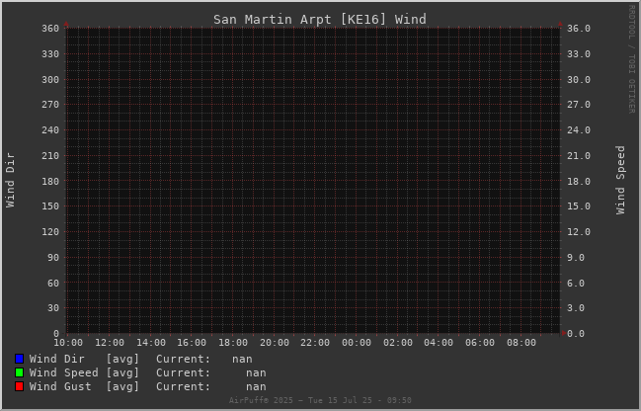Click the 22:00 time axis label

pos(315,343)
